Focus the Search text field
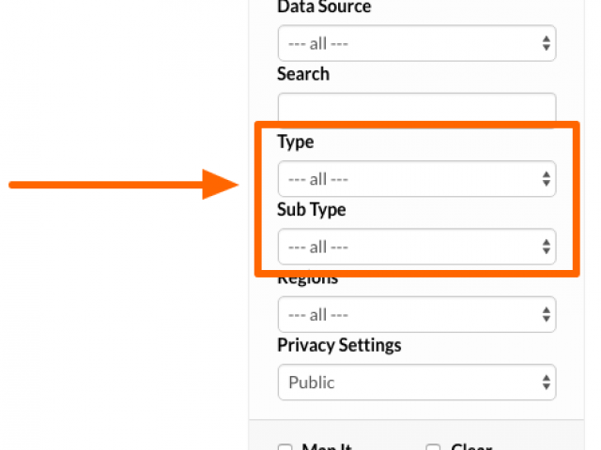Screen dimensions: 601x450 tap(417, 109)
